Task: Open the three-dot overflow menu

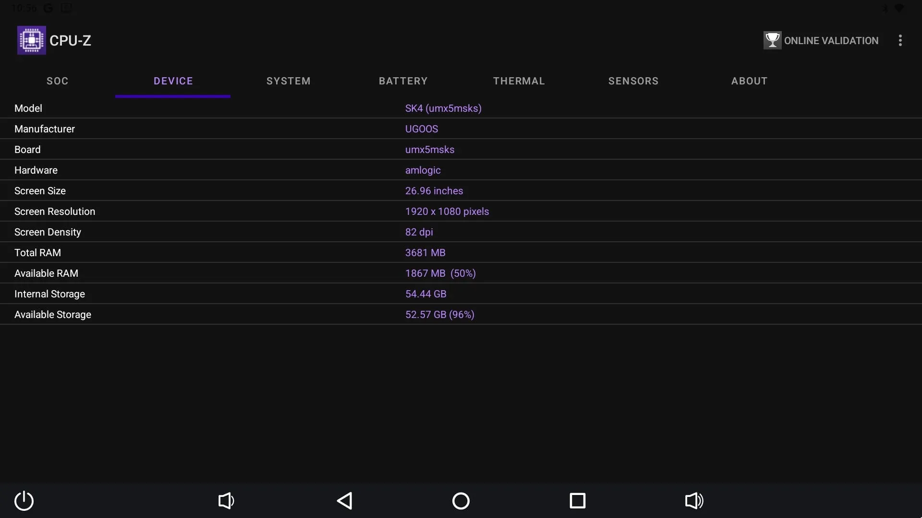Action: (900, 40)
